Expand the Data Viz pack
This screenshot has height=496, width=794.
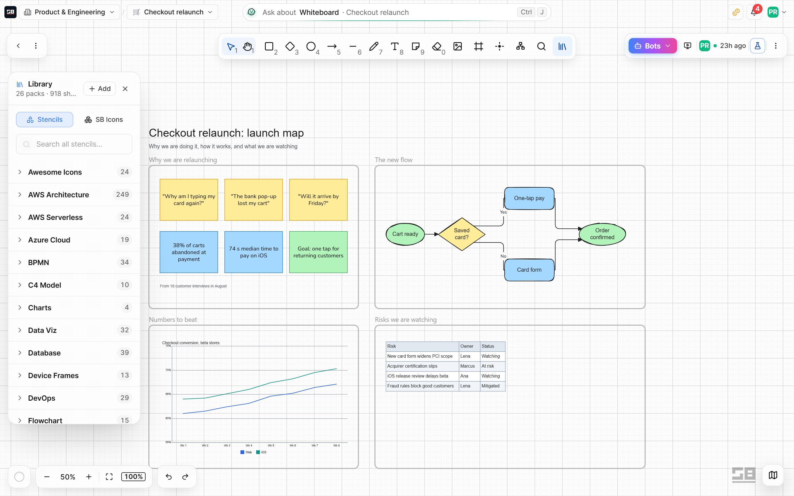click(74, 330)
